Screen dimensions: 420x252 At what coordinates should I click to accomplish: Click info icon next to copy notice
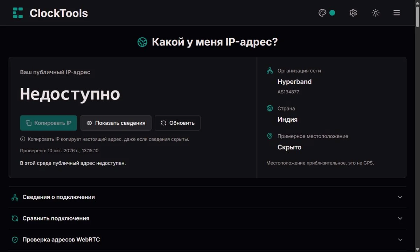click(23, 139)
